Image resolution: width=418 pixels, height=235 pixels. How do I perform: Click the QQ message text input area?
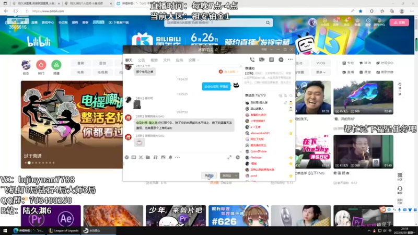tap(182, 166)
